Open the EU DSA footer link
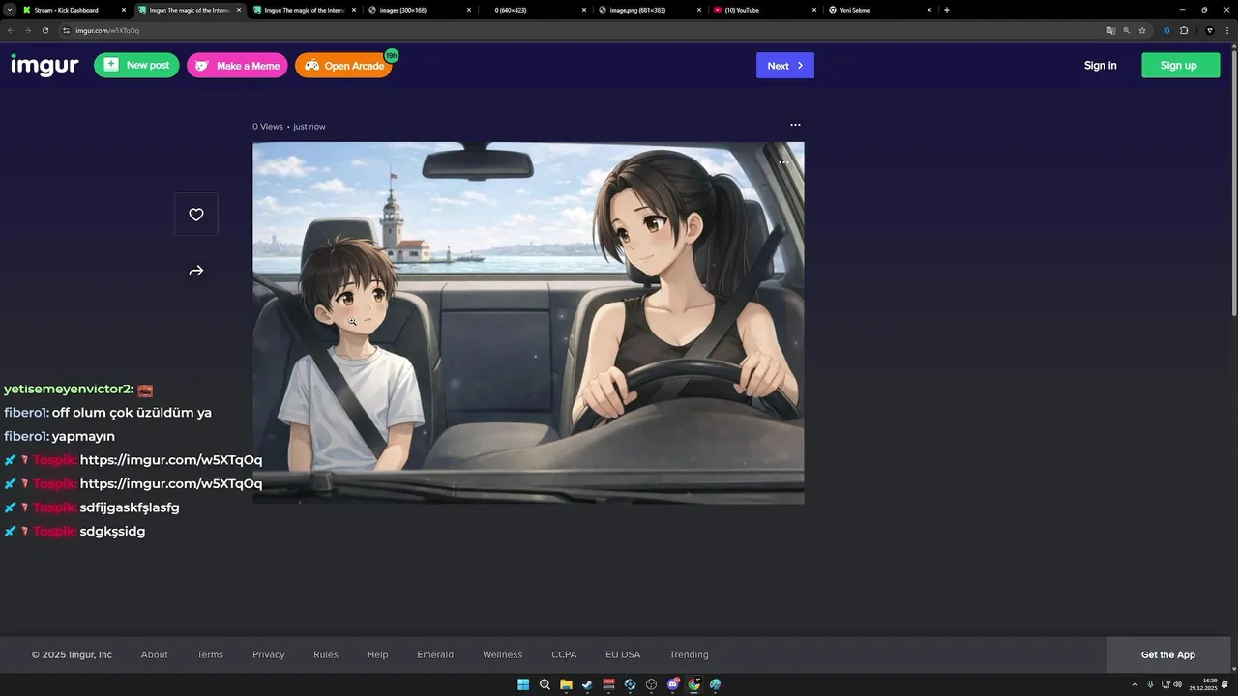The height and width of the screenshot is (696, 1238). (x=623, y=654)
